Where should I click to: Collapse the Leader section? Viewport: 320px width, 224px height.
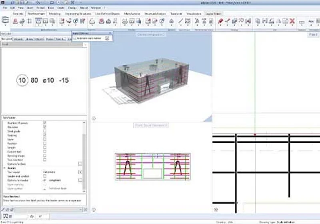(x=4, y=168)
